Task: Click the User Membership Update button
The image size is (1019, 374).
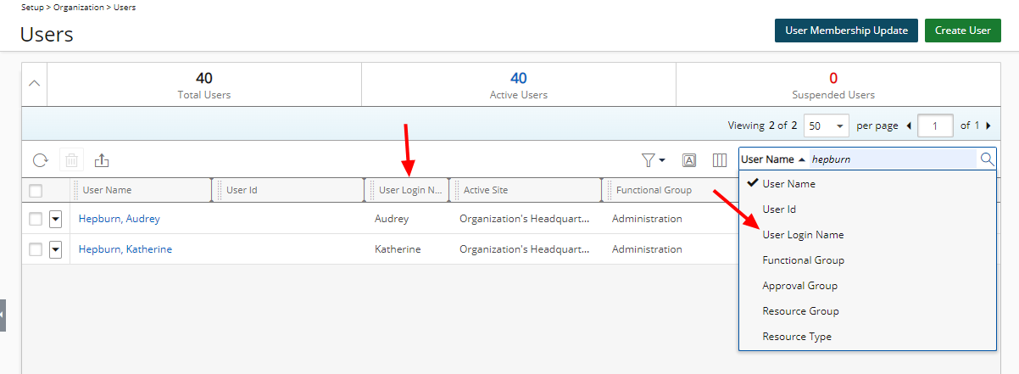Action: click(x=846, y=31)
